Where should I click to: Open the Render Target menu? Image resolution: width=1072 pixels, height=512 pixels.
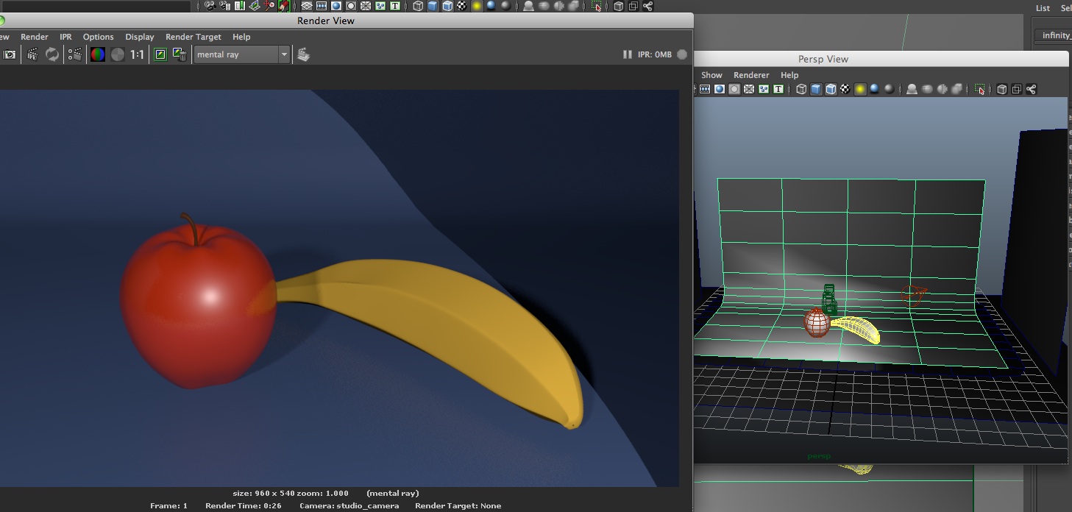tap(193, 37)
